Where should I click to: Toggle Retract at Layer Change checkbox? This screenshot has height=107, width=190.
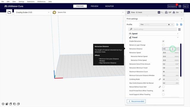163,45
